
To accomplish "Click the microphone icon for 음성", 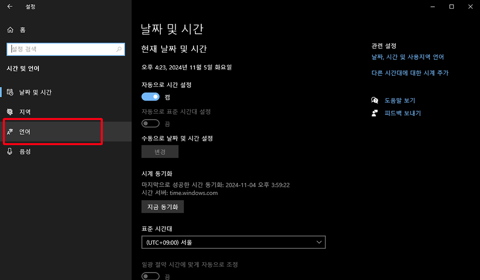I will [x=10, y=152].
